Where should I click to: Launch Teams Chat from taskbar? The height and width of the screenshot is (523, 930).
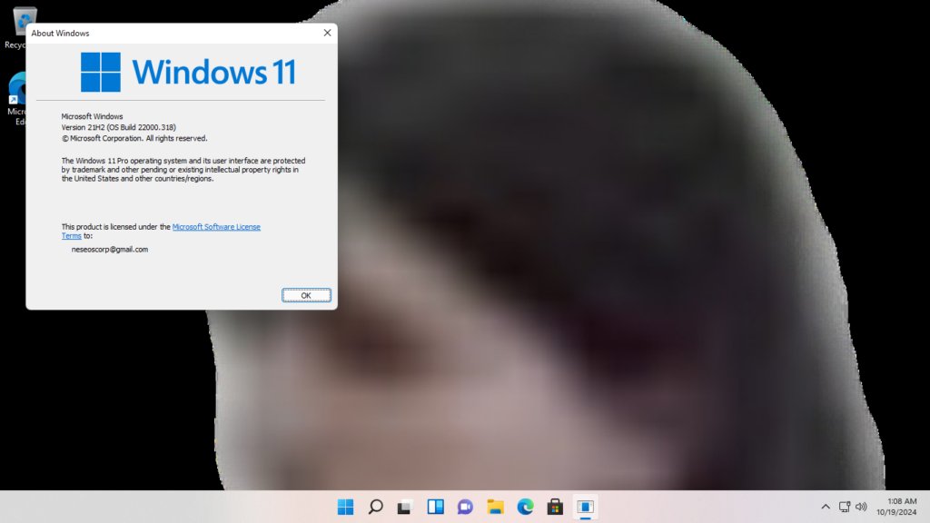(x=465, y=507)
